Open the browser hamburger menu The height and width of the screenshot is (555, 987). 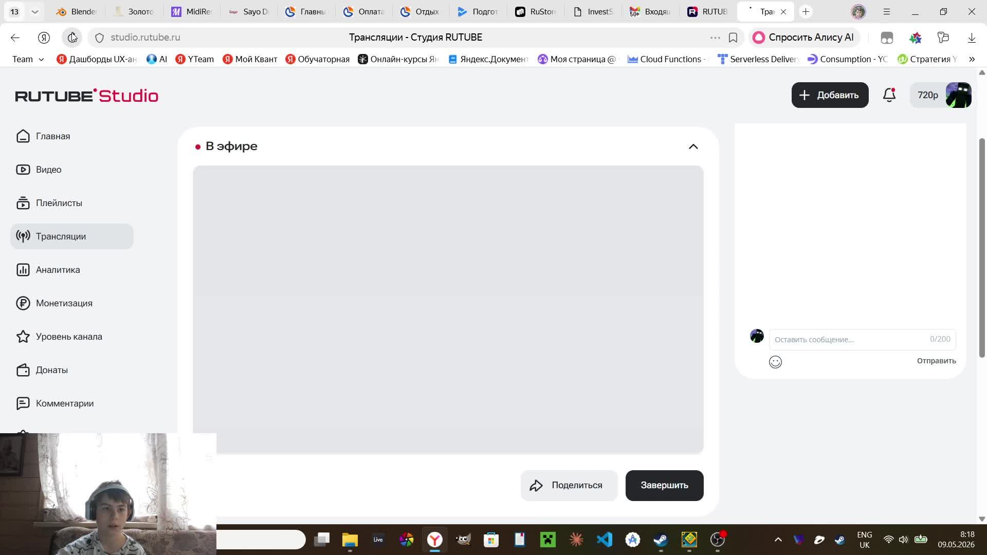click(x=887, y=11)
